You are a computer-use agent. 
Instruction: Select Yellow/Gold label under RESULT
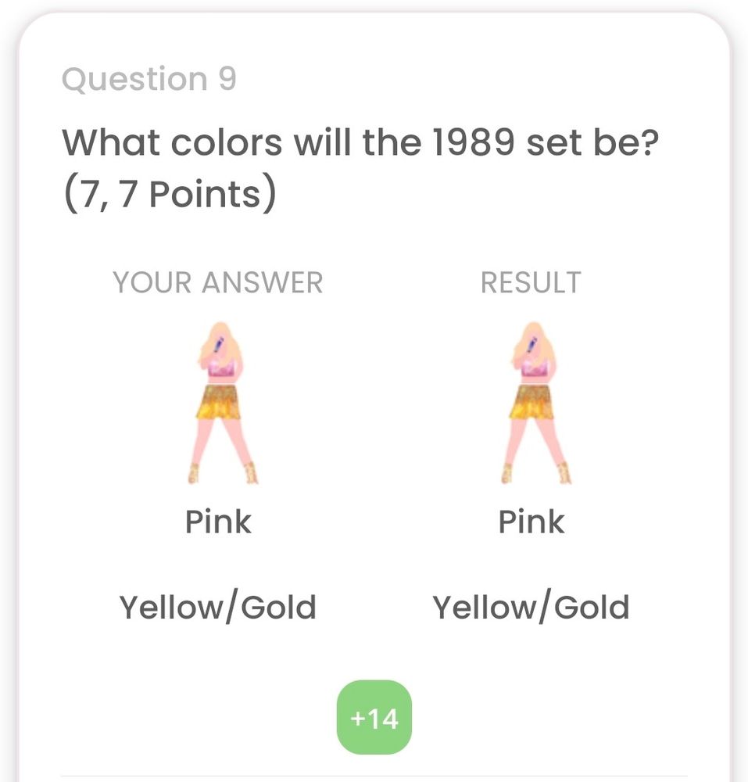(x=531, y=607)
